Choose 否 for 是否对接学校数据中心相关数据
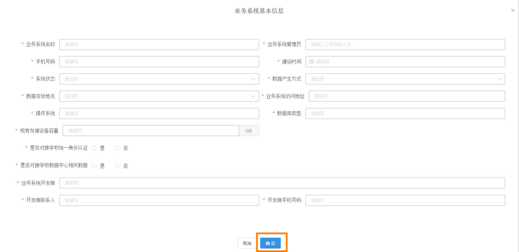Screen dimensions: 519x252 click(118, 165)
